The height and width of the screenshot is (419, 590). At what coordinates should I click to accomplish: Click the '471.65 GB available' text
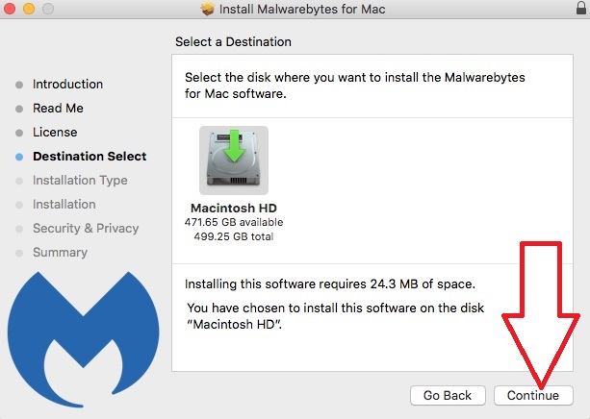234,222
